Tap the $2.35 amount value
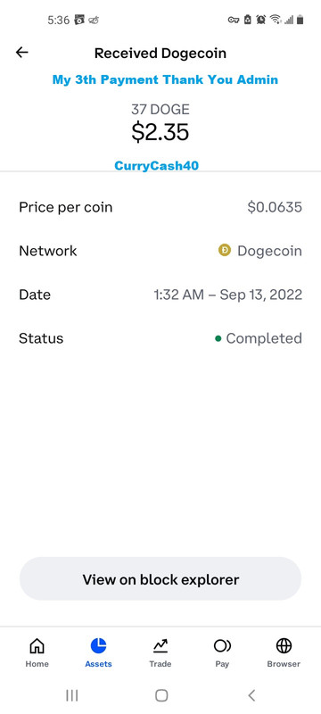321x714 pixels. click(x=160, y=132)
